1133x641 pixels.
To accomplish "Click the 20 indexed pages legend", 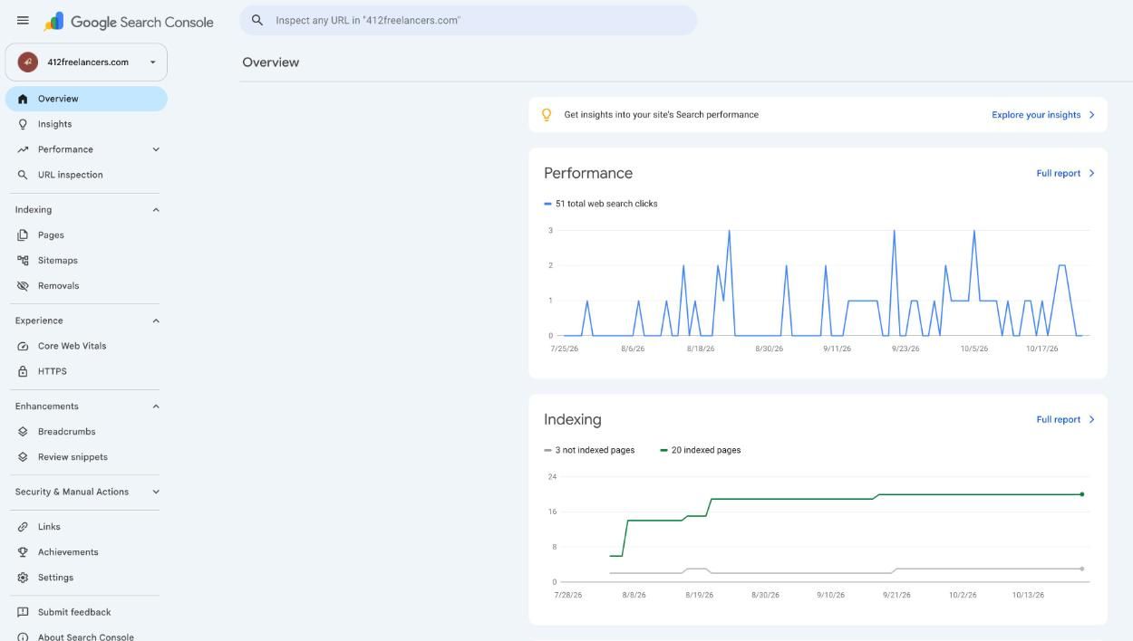I will [x=701, y=450].
